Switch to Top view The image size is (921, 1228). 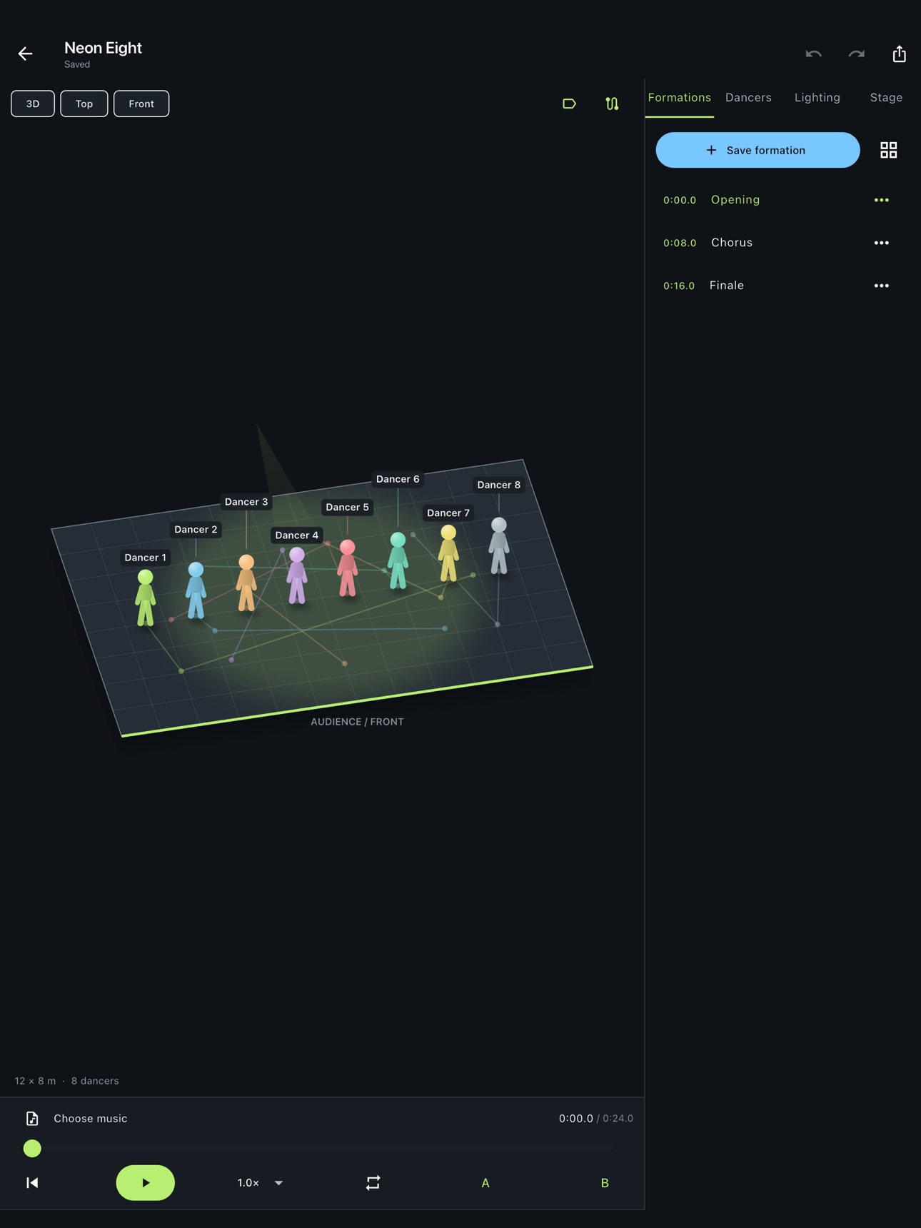click(84, 104)
